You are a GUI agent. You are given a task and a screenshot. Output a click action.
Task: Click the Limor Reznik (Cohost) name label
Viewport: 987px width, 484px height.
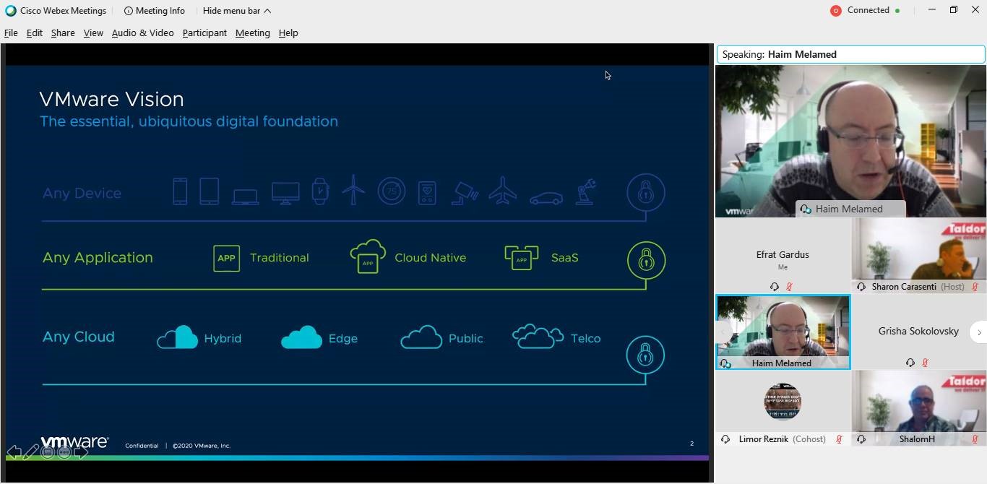coord(783,439)
